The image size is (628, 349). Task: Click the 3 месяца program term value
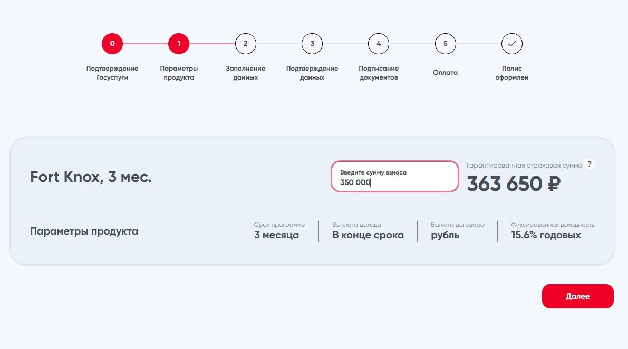point(276,235)
